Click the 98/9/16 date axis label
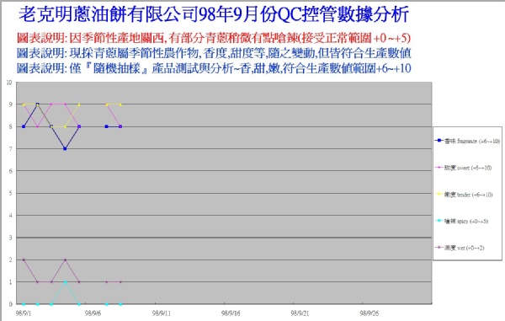 [231, 313]
